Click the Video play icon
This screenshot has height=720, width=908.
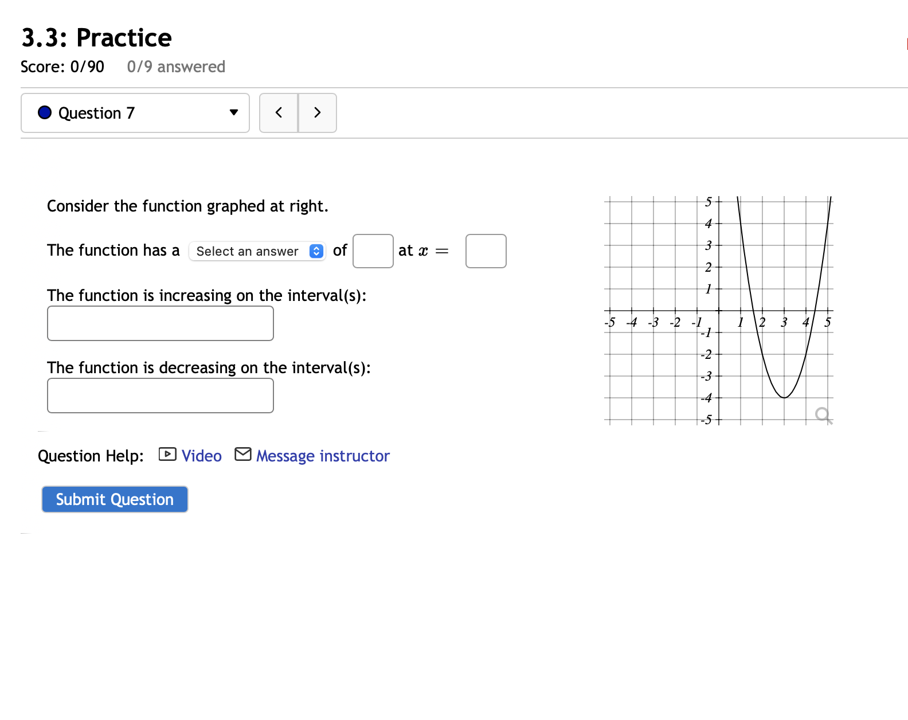pos(166,455)
